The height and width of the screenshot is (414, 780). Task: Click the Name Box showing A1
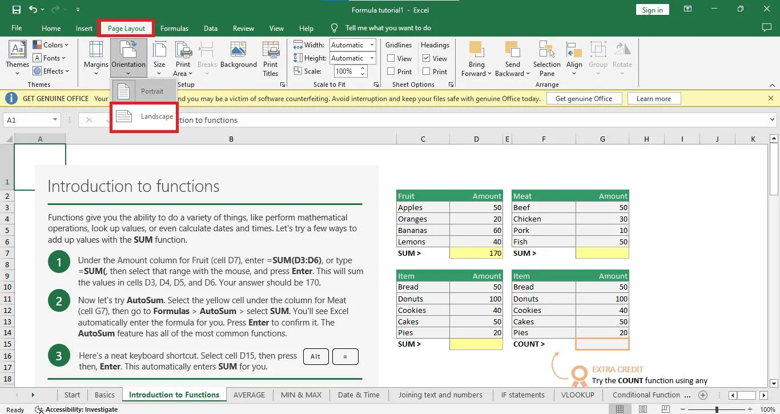(27, 120)
